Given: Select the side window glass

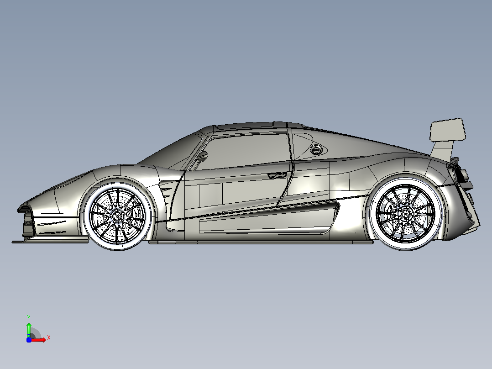Looking at the screenshot, I should (x=243, y=152).
